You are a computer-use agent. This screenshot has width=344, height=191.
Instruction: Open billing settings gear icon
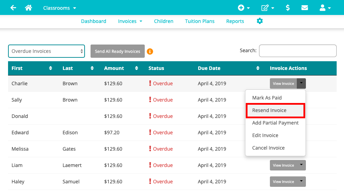click(x=259, y=21)
